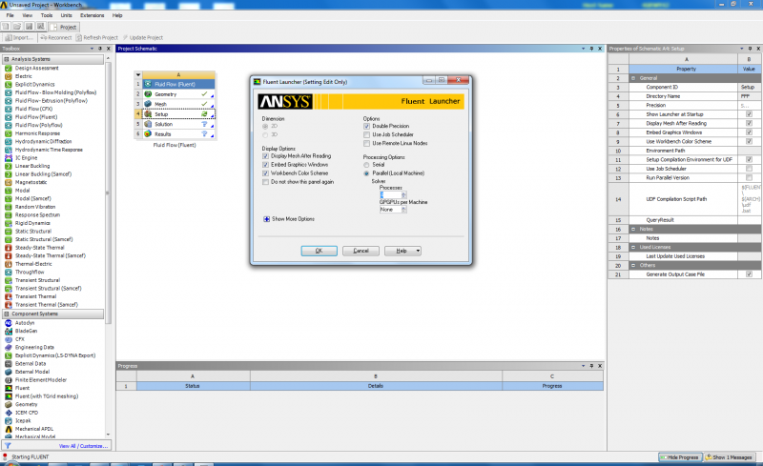Select Parallel (Local Machine) option
Viewport: 763px width, 466px height.
pos(366,173)
